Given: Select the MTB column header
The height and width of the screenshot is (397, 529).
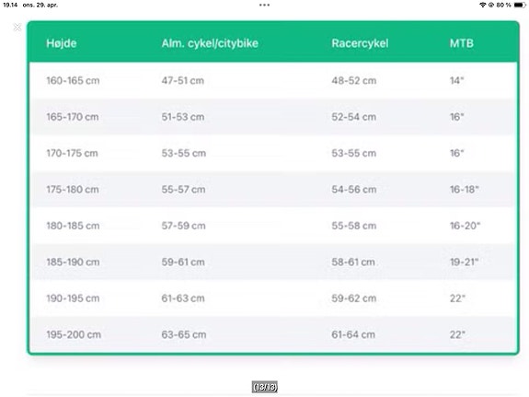Looking at the screenshot, I should [462, 43].
